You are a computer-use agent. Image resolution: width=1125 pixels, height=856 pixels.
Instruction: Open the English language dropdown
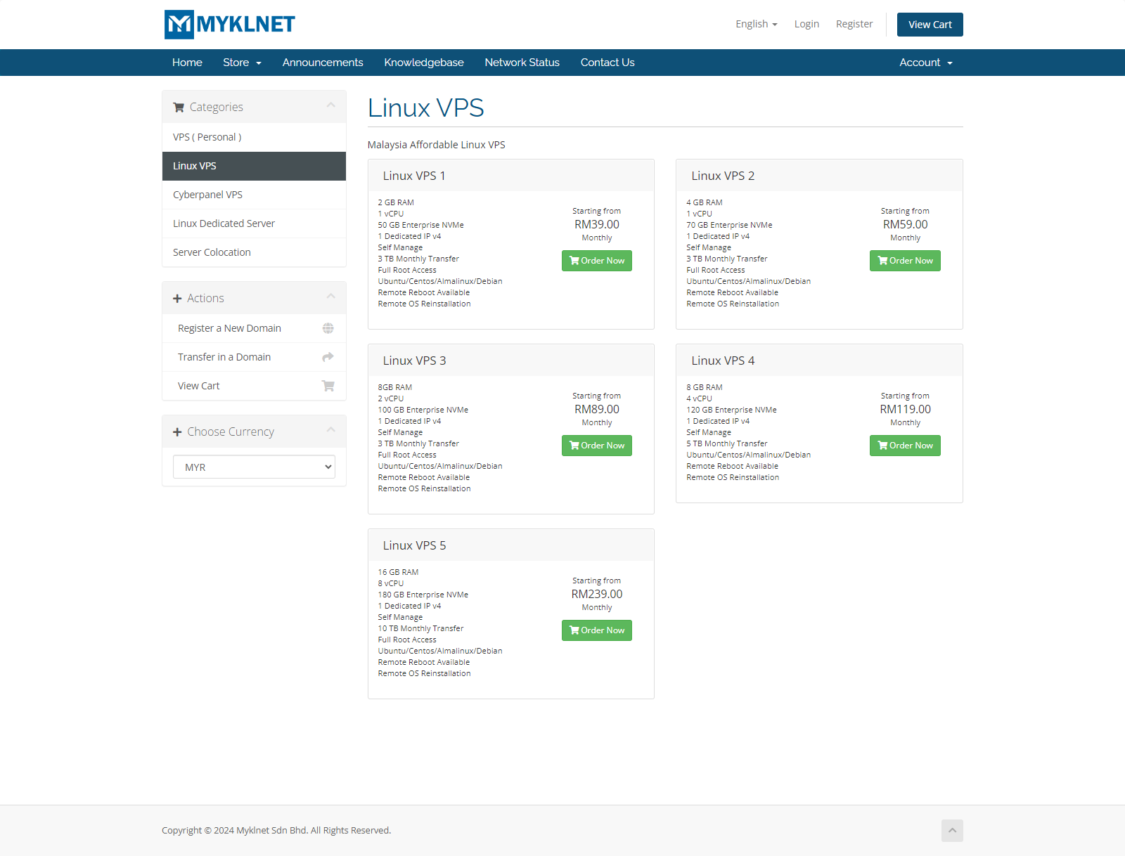tap(757, 24)
